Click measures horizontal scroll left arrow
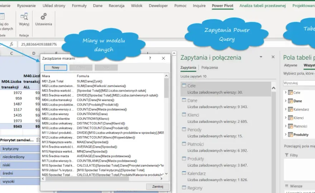The height and width of the screenshot is (193, 315). (x=43, y=179)
